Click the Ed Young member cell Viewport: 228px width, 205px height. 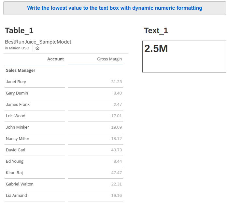tap(15, 161)
